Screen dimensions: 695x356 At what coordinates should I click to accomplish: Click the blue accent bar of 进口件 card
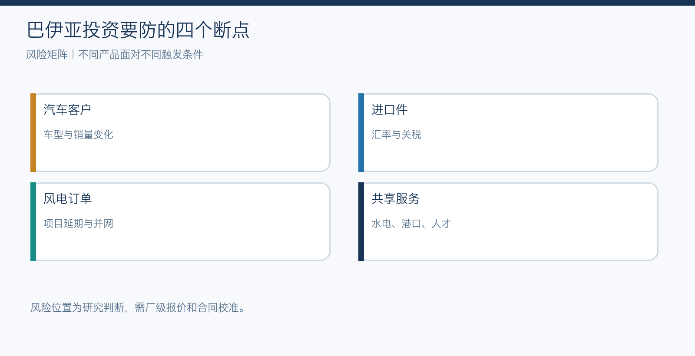click(361, 132)
